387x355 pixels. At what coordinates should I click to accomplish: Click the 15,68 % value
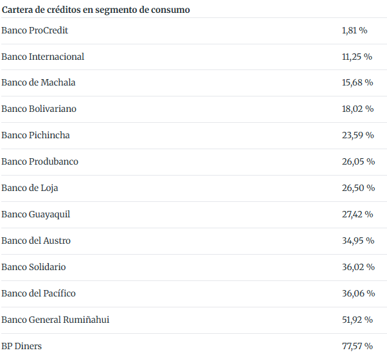pyautogui.click(x=357, y=83)
